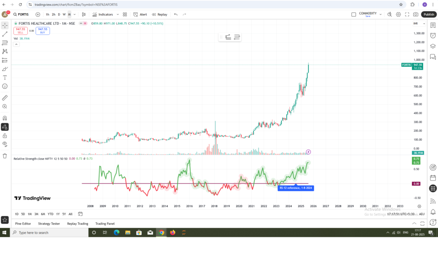The height and width of the screenshot is (254, 438).
Task: Open the Fibonacci/Gann tools group
Action: point(5,43)
